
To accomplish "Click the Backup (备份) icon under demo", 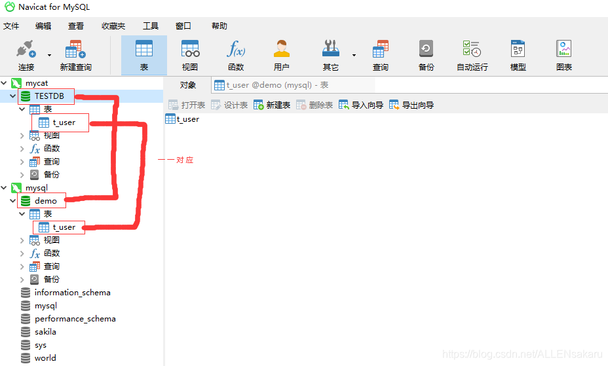I will pos(35,279).
